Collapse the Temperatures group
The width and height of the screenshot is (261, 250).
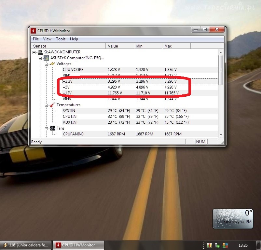tap(46, 105)
